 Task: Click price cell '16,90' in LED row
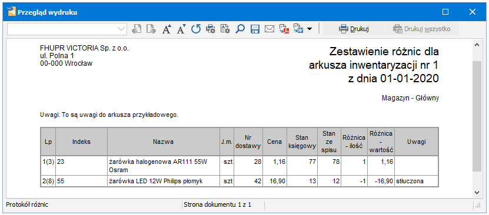(x=274, y=181)
